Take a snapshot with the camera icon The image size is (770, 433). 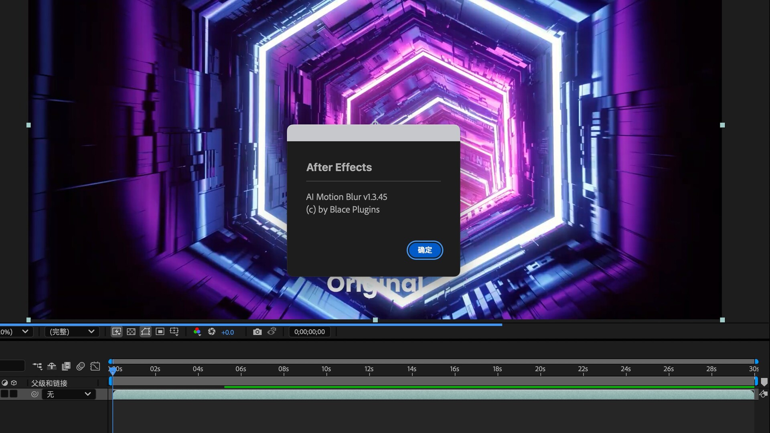coord(257,332)
